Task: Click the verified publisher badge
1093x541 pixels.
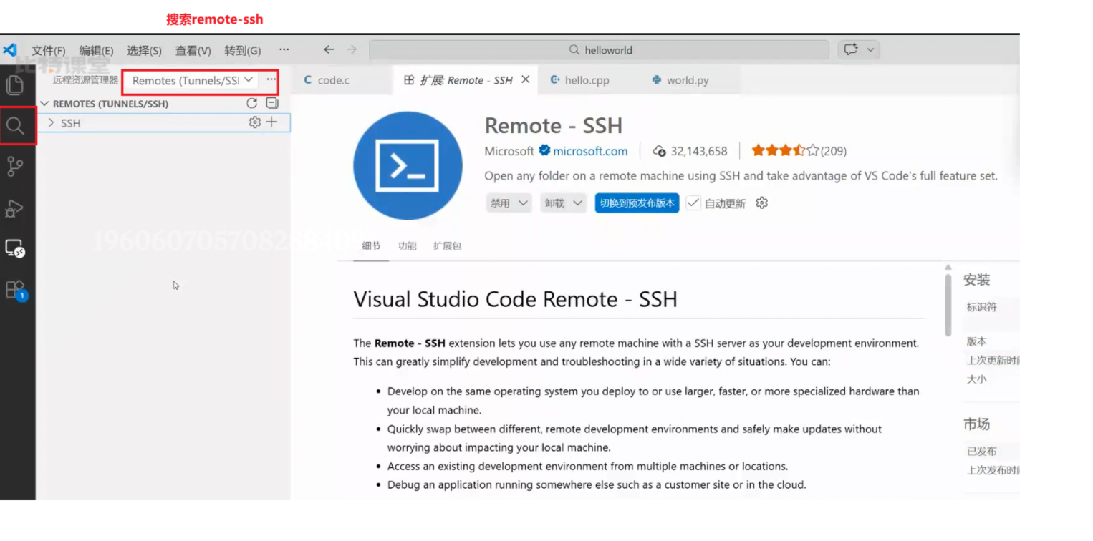Action: point(544,151)
